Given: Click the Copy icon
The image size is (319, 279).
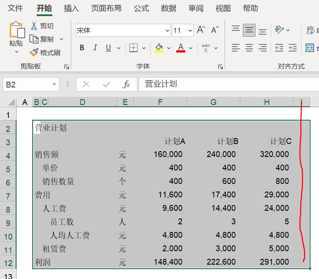Looking at the screenshot, I should tap(34, 39).
